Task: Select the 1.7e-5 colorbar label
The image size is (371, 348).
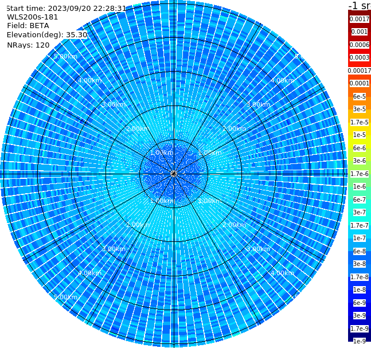Action: 360,122
